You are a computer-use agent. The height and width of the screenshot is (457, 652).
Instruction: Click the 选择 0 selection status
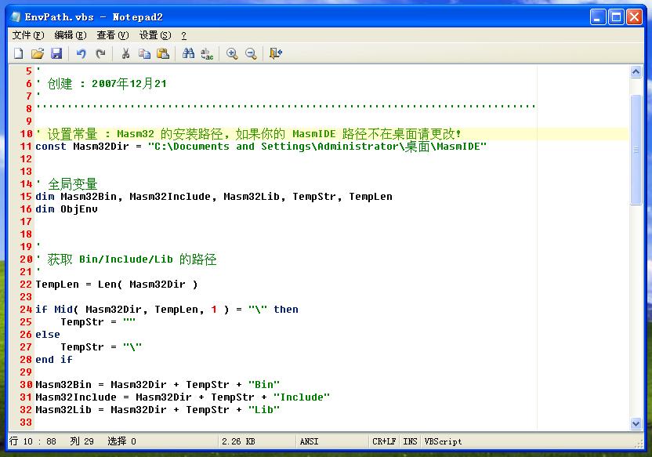pos(121,441)
